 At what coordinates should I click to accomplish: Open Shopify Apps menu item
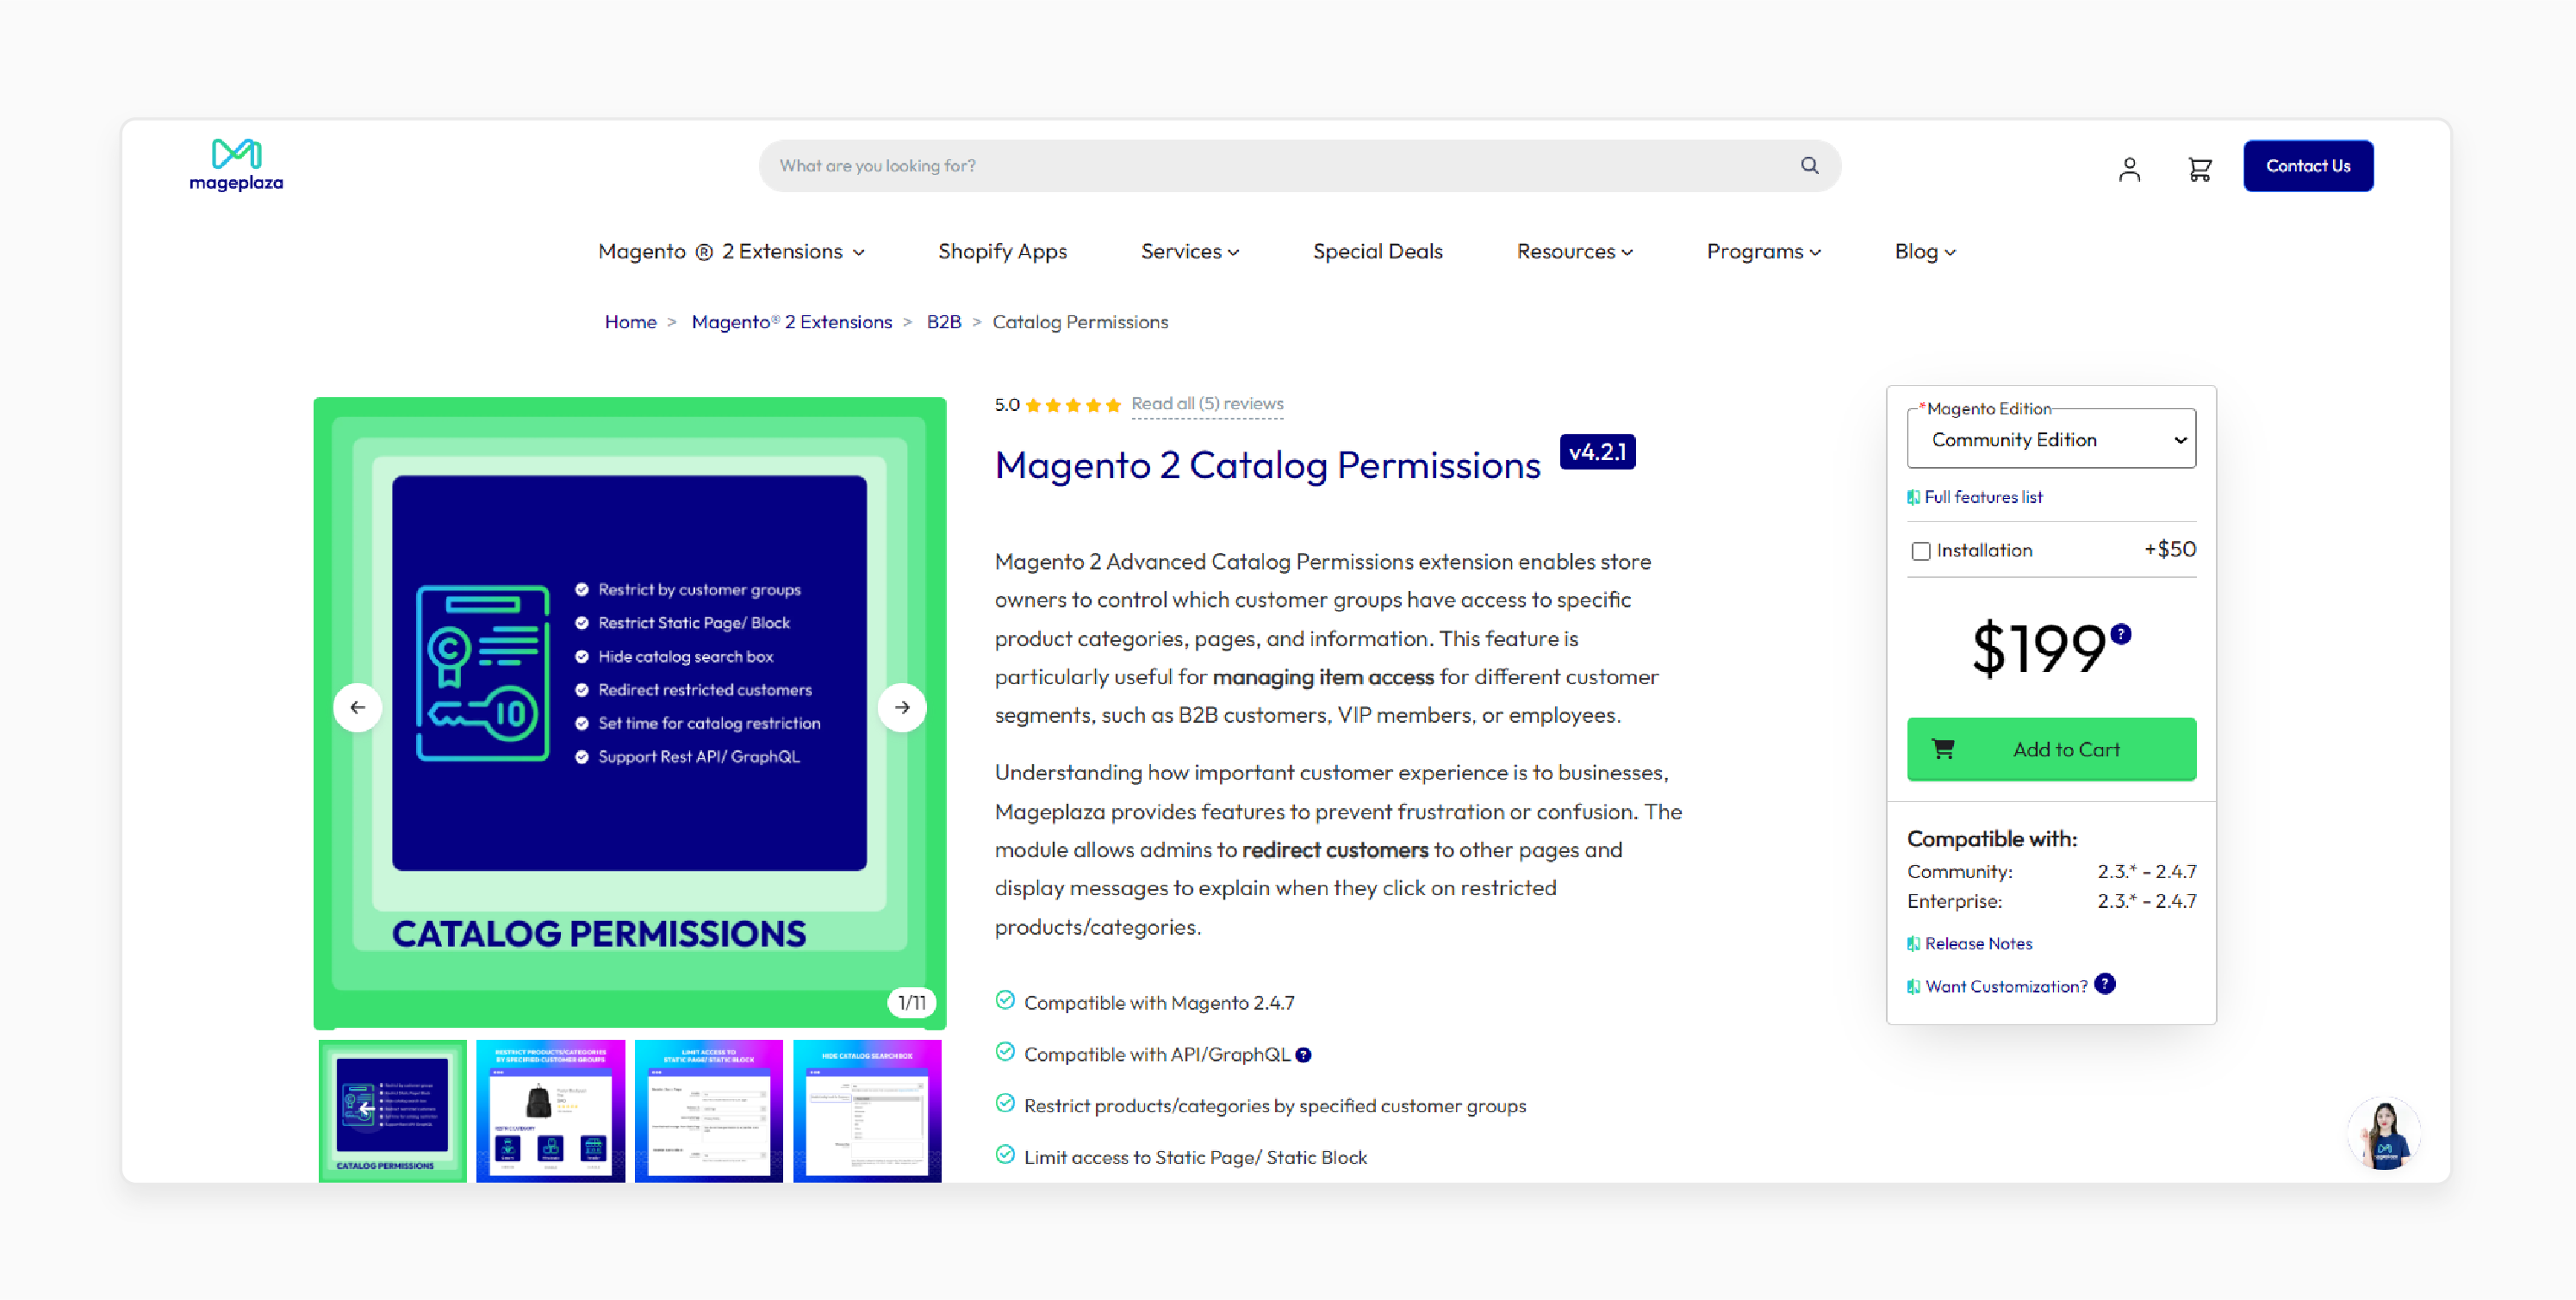tap(1002, 251)
